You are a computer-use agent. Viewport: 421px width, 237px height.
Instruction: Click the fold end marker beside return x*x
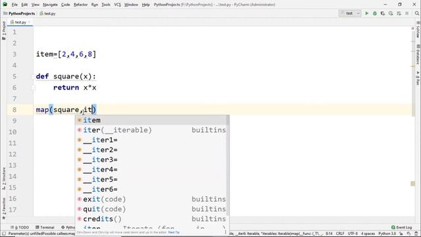pyautogui.click(x=34, y=88)
